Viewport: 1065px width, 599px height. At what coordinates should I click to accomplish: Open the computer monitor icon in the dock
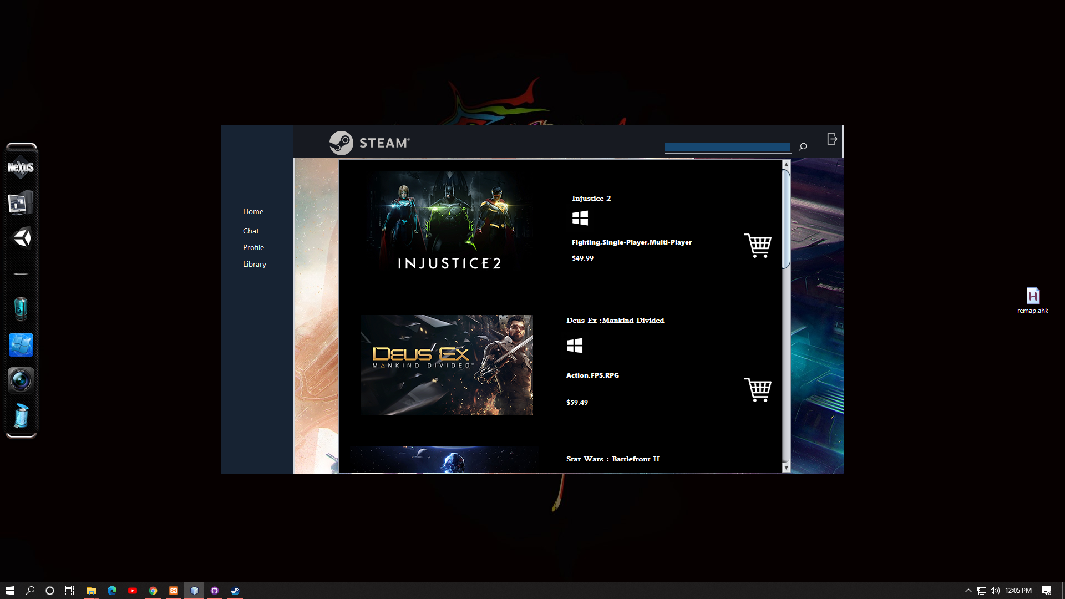click(21, 203)
